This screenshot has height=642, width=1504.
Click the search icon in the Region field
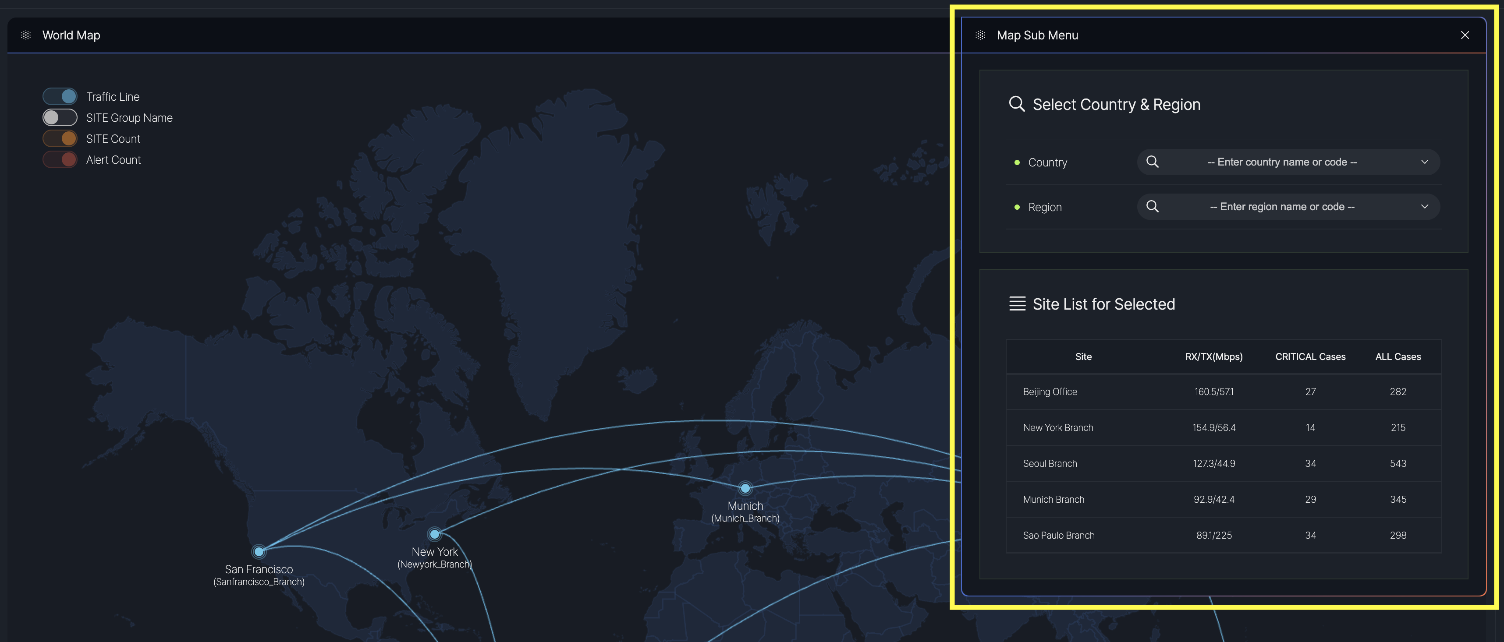(x=1152, y=207)
